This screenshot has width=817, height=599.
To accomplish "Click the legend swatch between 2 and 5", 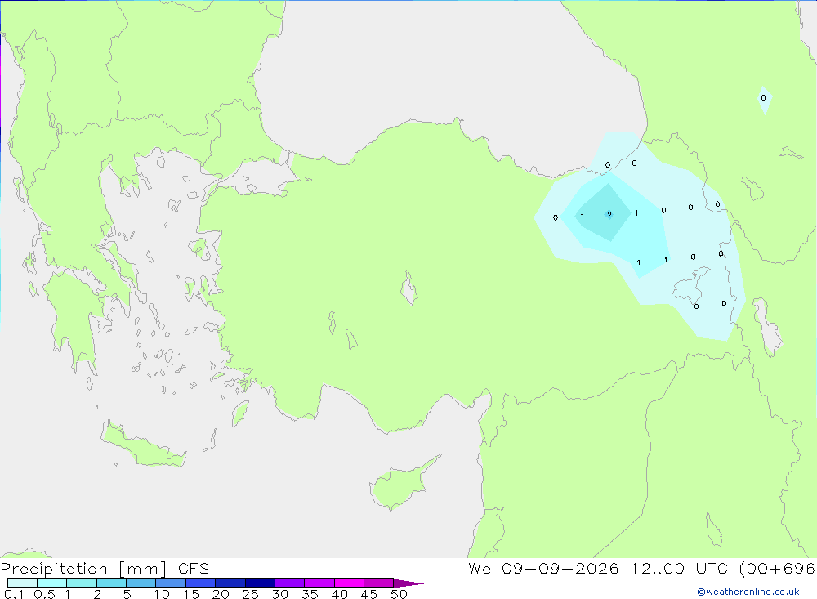I will pyautogui.click(x=111, y=583).
